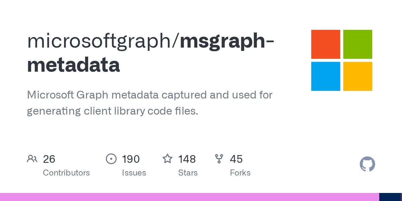Click the blue Microsoft logo square
The height and width of the screenshot is (201, 402).
coord(326,76)
